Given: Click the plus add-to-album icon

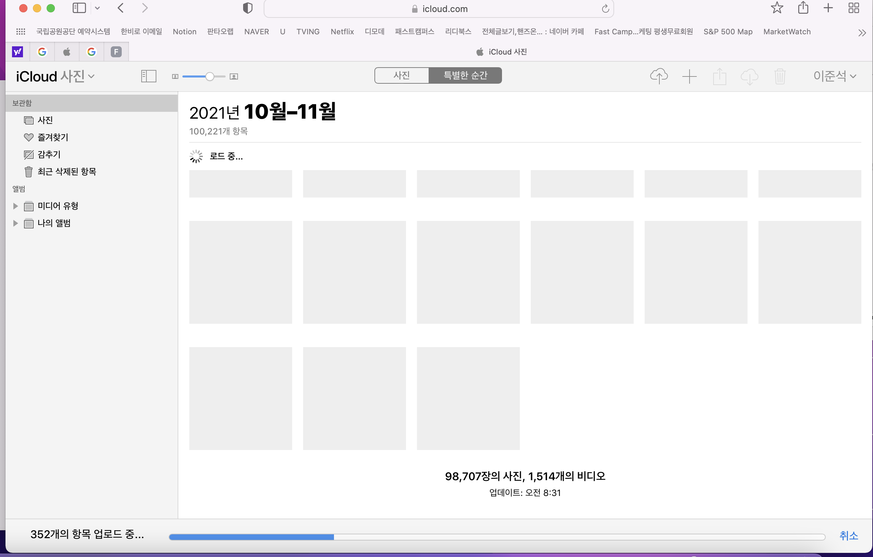Looking at the screenshot, I should tap(689, 76).
